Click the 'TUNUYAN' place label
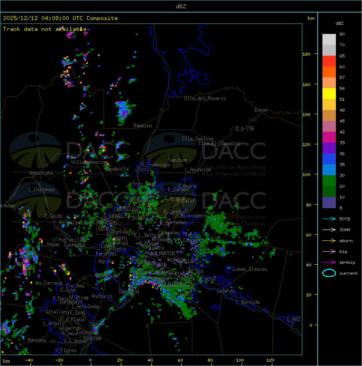Viewport: 362px width, 366px height. click(92, 339)
